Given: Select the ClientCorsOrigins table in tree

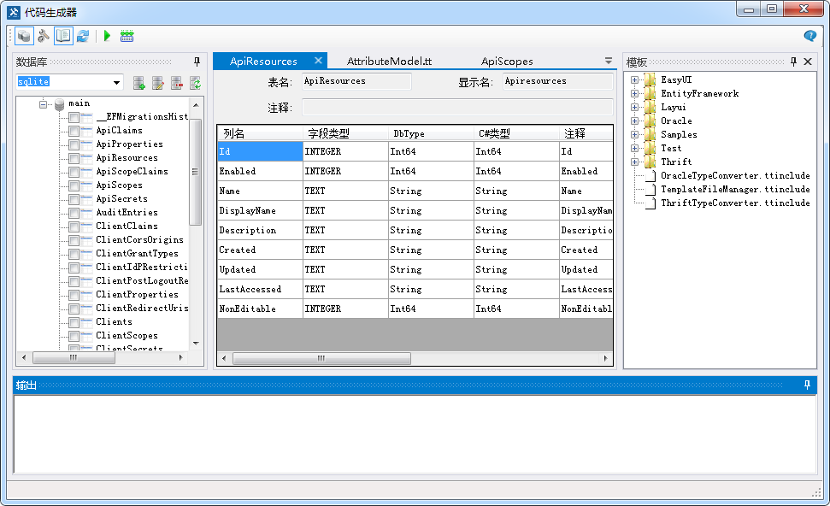Looking at the screenshot, I should [x=139, y=240].
